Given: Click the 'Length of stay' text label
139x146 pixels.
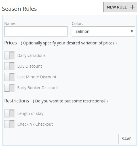Looking at the screenshot, I should [30, 113].
